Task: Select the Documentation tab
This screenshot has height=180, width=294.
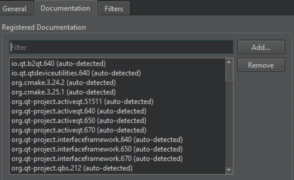Action: [66, 8]
